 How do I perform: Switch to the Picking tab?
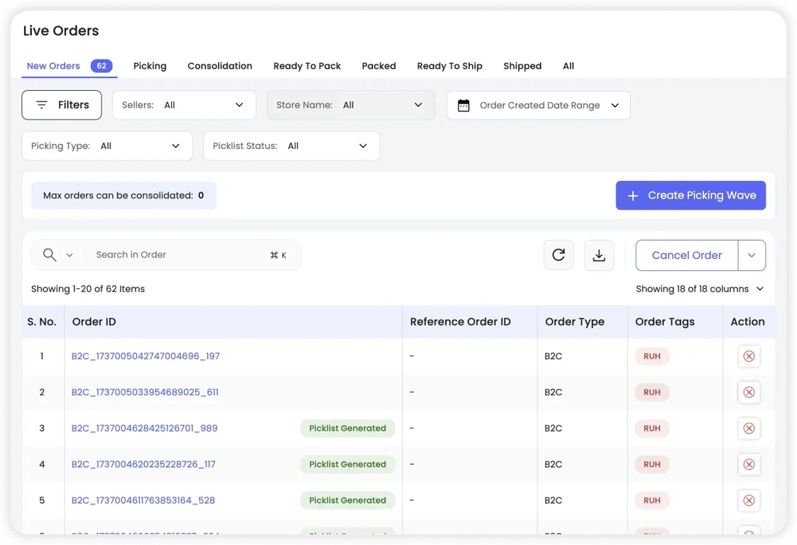(150, 66)
